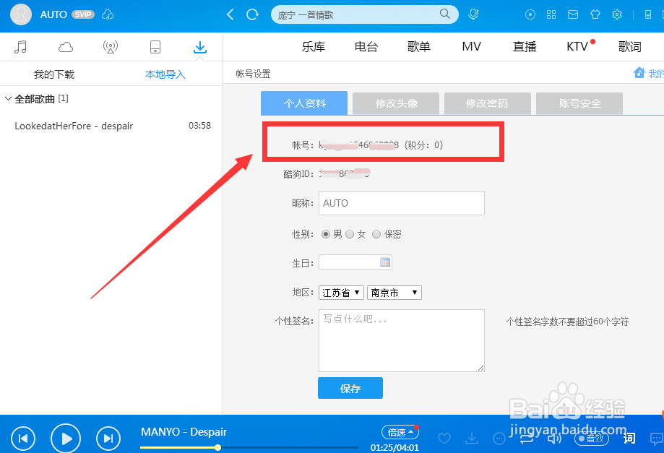The image size is (664, 453).
Task: Download the current playing song
Action: coord(472,438)
